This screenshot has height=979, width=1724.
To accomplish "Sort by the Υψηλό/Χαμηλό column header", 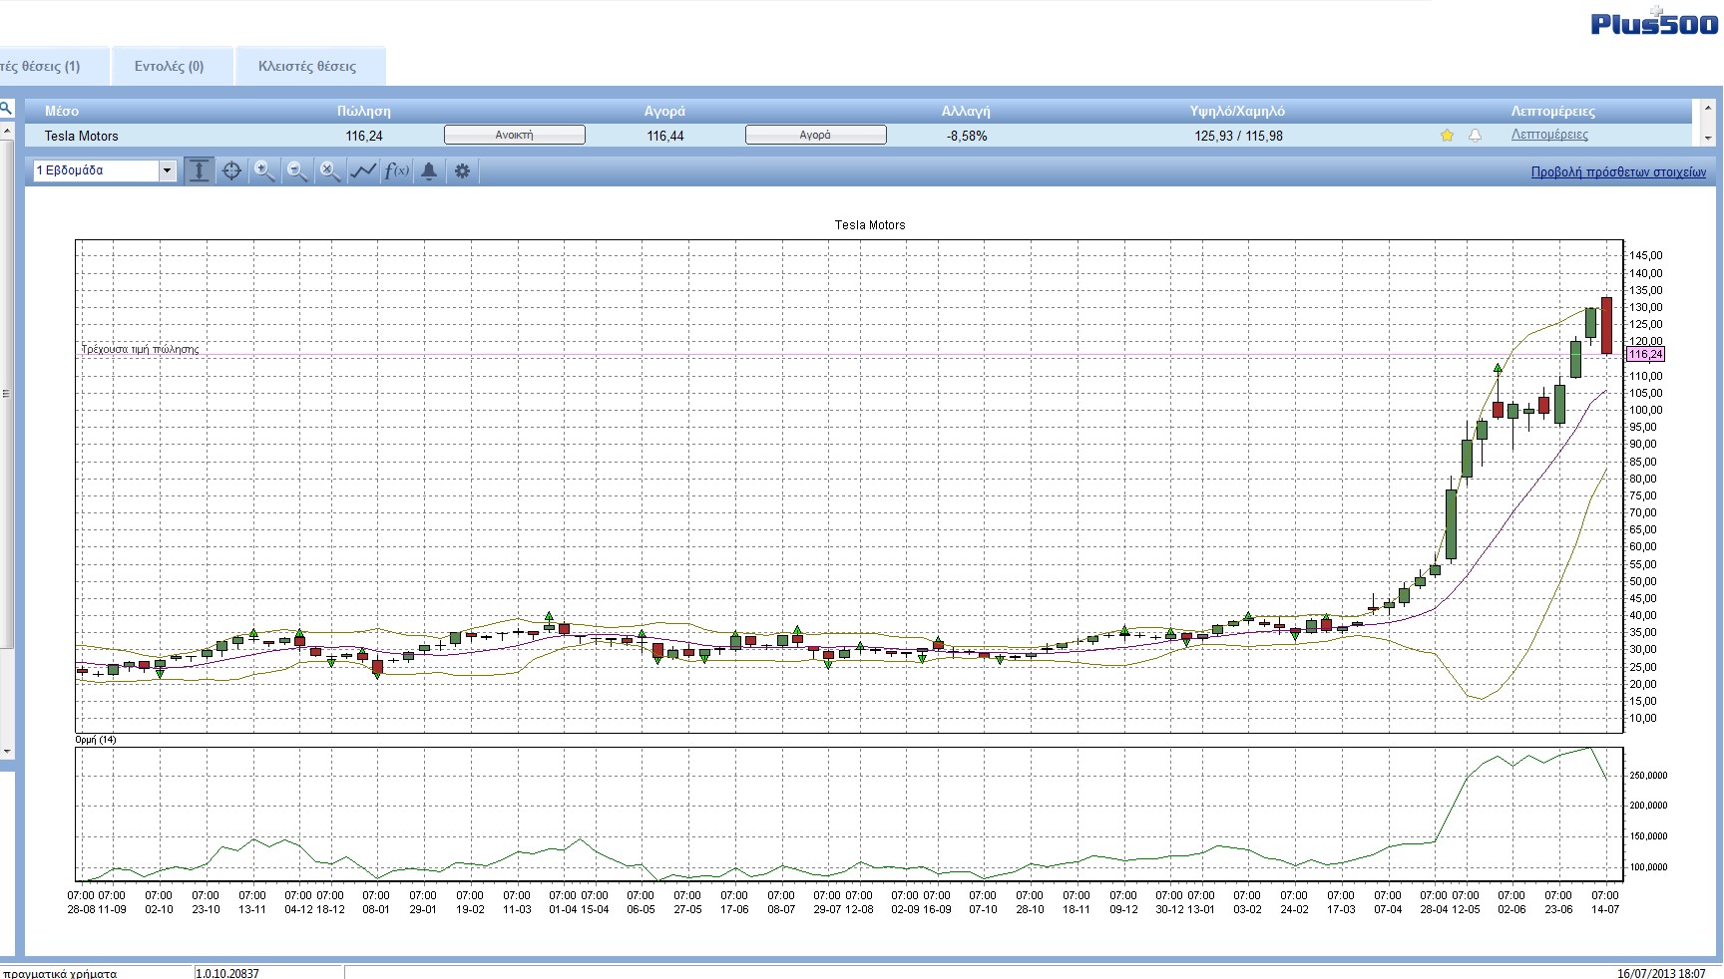I will pyautogui.click(x=1237, y=111).
